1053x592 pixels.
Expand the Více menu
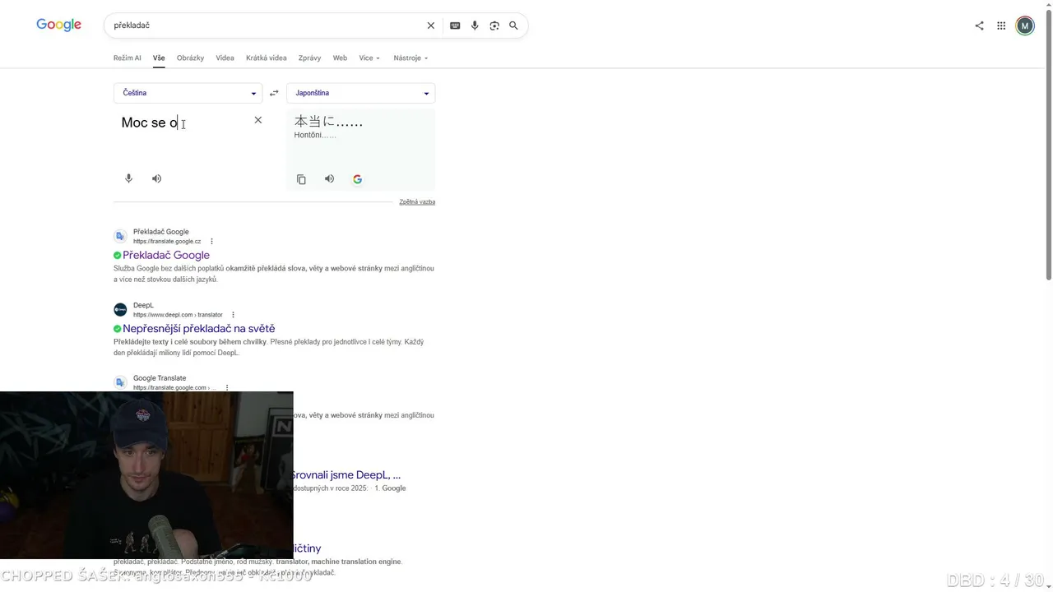coord(369,58)
